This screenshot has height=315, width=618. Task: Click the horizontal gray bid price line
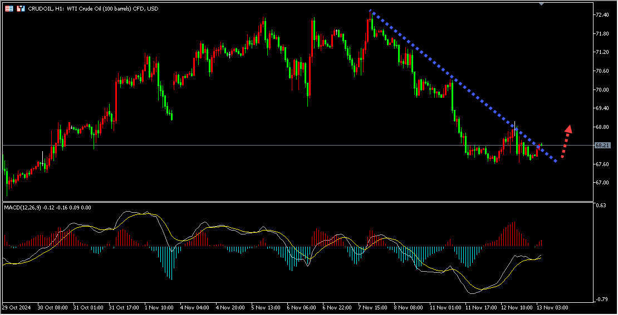click(278, 146)
